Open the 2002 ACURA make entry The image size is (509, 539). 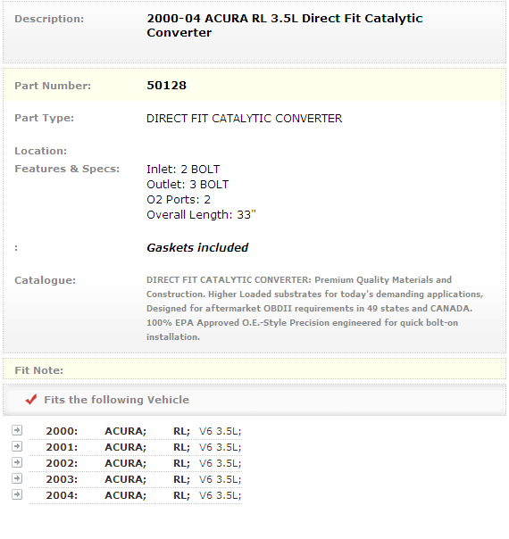point(126,463)
